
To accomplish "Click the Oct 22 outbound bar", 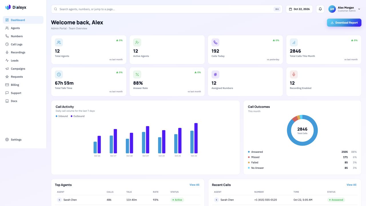I will pos(196,138).
